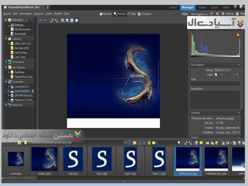Open Settings via the gear icon
248x186 pixels.
pyautogui.click(x=223, y=14)
